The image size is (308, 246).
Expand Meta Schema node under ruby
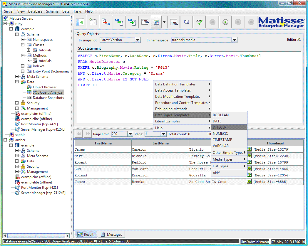coord(17,77)
